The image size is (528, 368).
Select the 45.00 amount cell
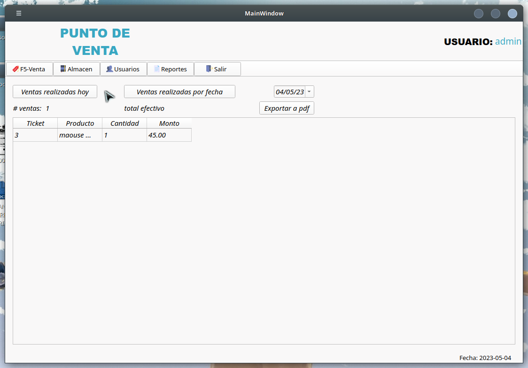(x=169, y=135)
